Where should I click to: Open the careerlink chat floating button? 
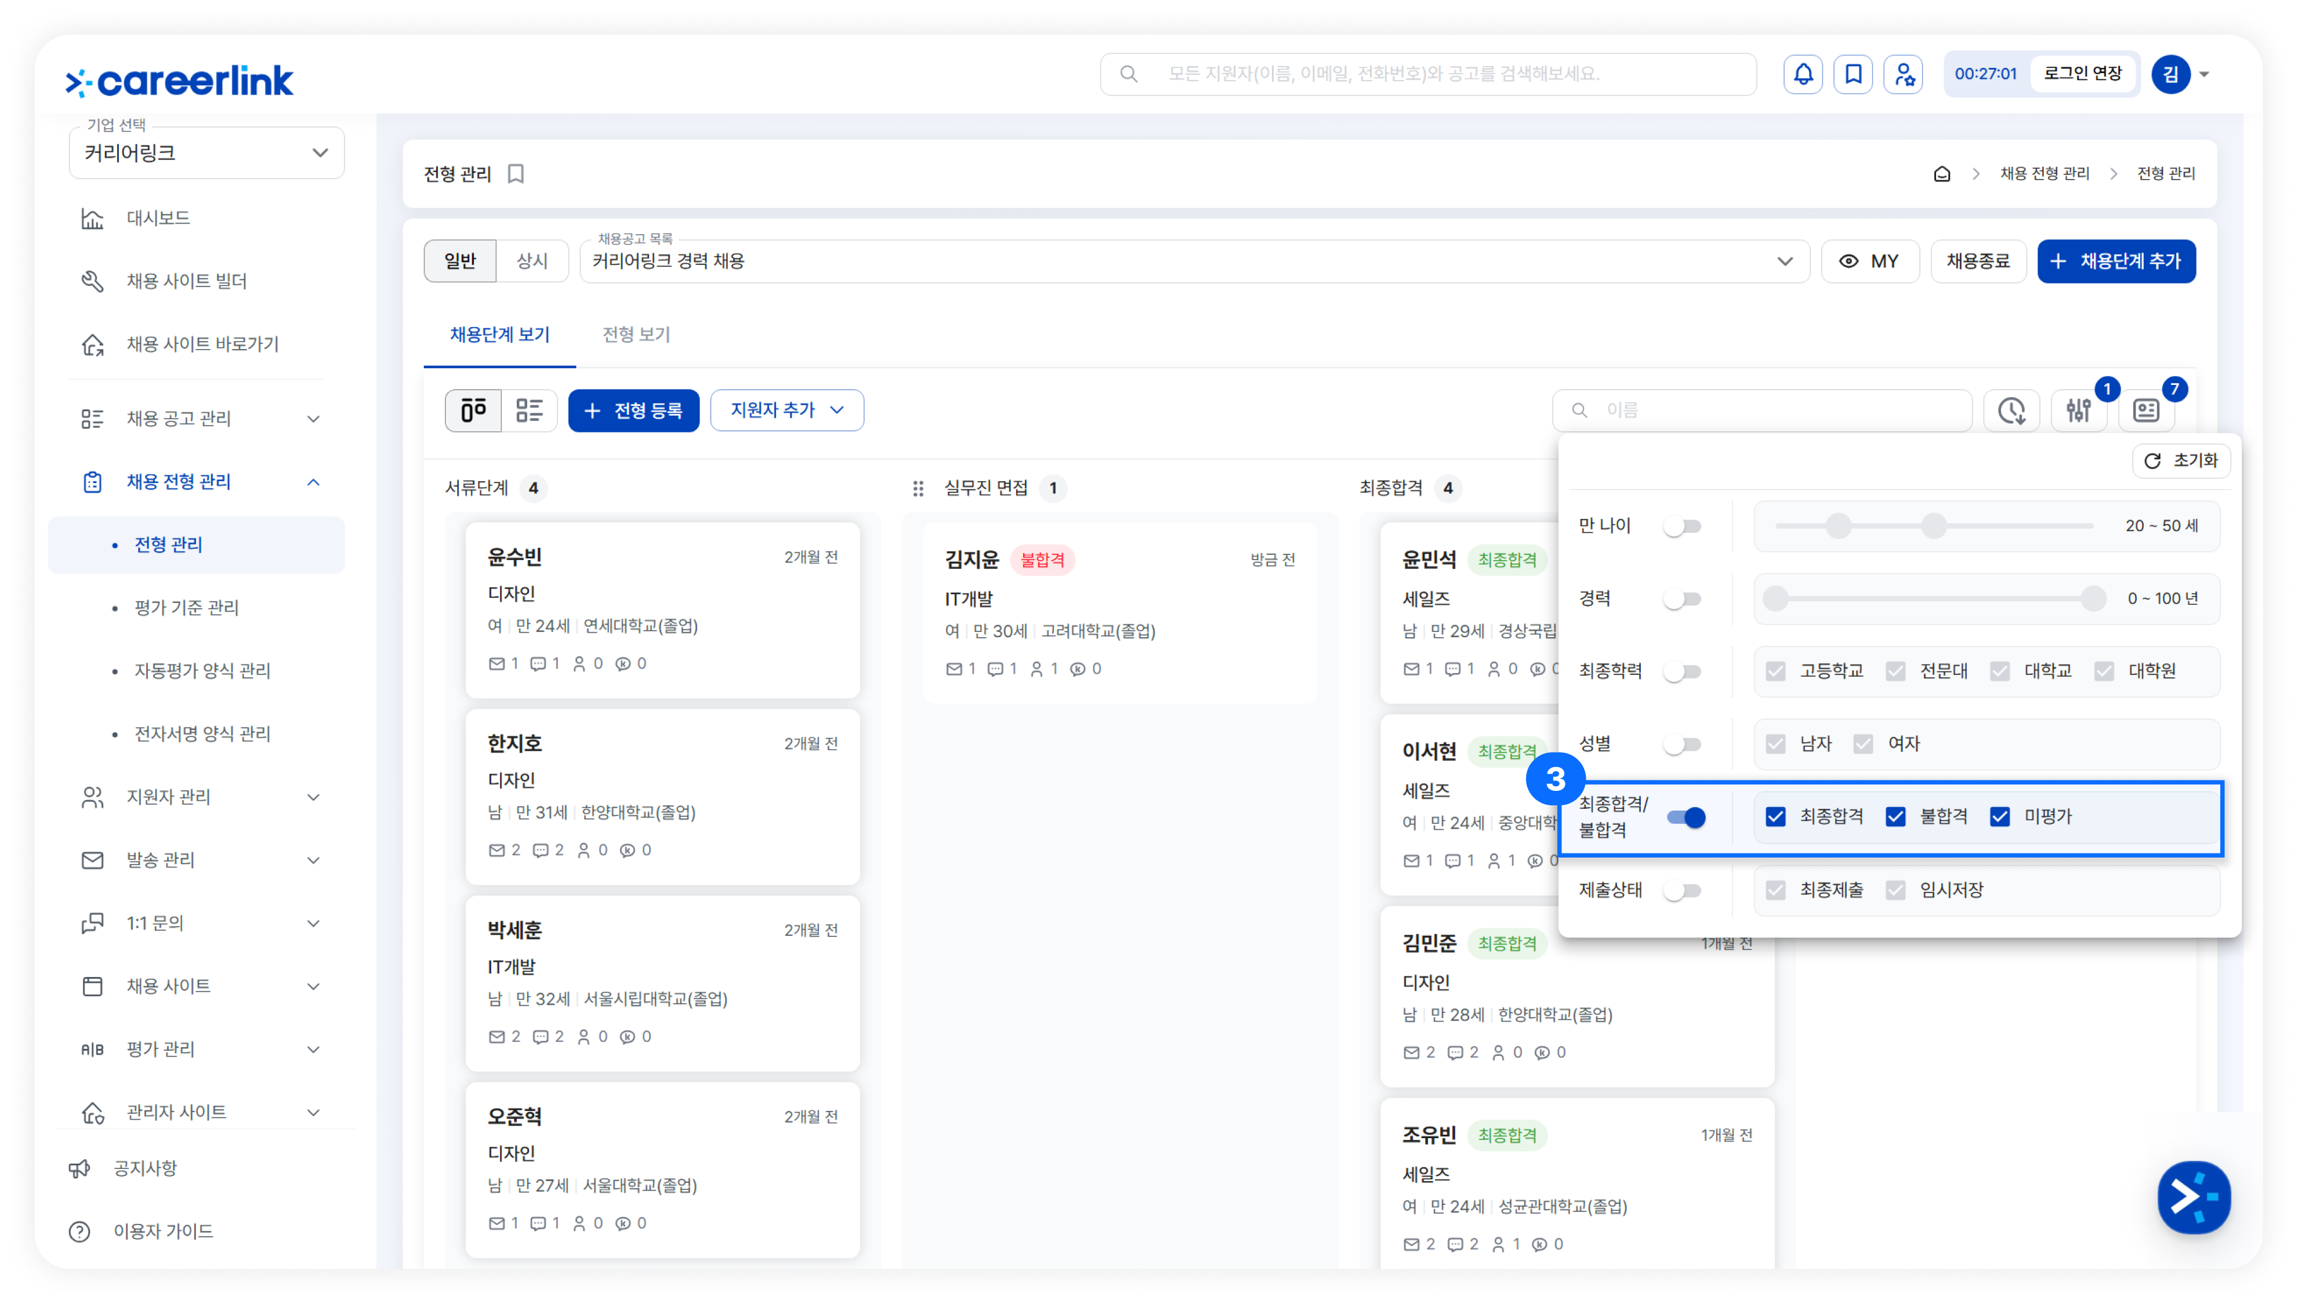[2193, 1197]
